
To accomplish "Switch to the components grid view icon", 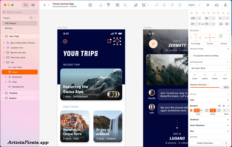I will coord(33,5).
